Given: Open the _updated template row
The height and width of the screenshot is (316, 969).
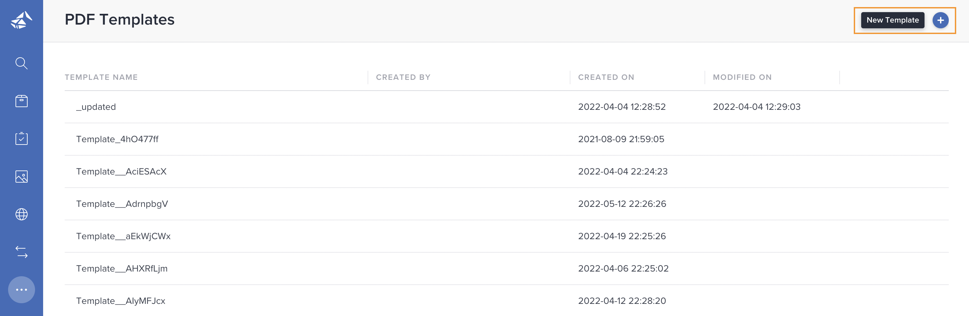Looking at the screenshot, I should tap(506, 107).
